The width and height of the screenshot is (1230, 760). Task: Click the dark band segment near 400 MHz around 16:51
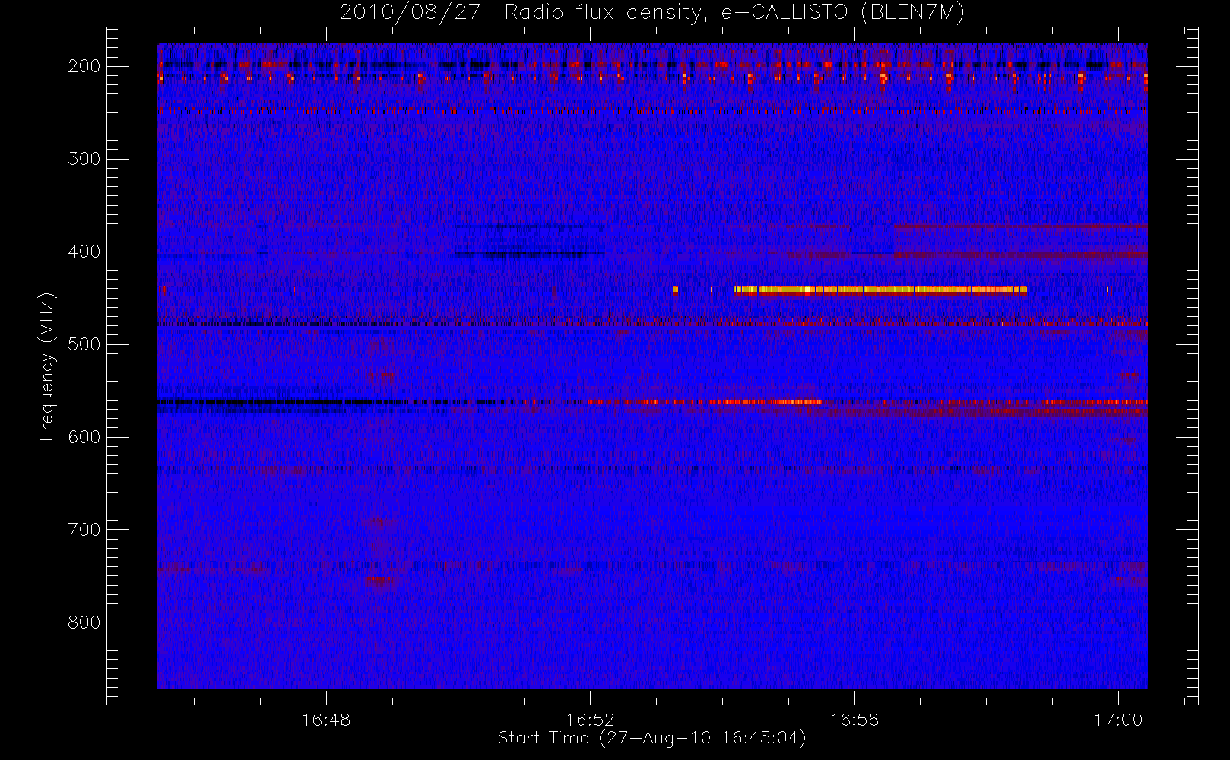click(x=530, y=253)
